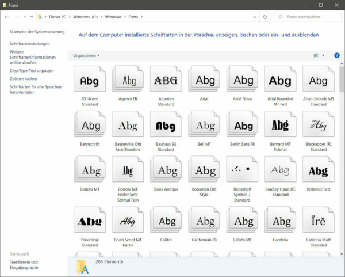Select the Arial Nova font icon
The width and height of the screenshot is (345, 277).
tap(242, 79)
